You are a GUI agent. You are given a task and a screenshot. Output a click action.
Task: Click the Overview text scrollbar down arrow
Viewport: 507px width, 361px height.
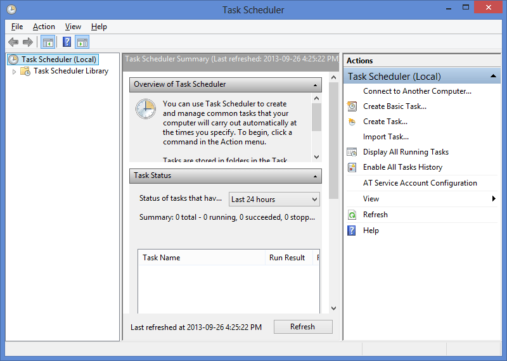point(316,157)
